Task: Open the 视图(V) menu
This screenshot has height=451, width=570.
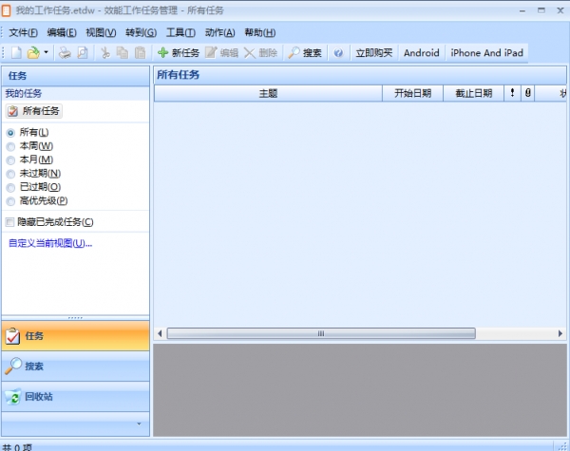Action: click(101, 32)
